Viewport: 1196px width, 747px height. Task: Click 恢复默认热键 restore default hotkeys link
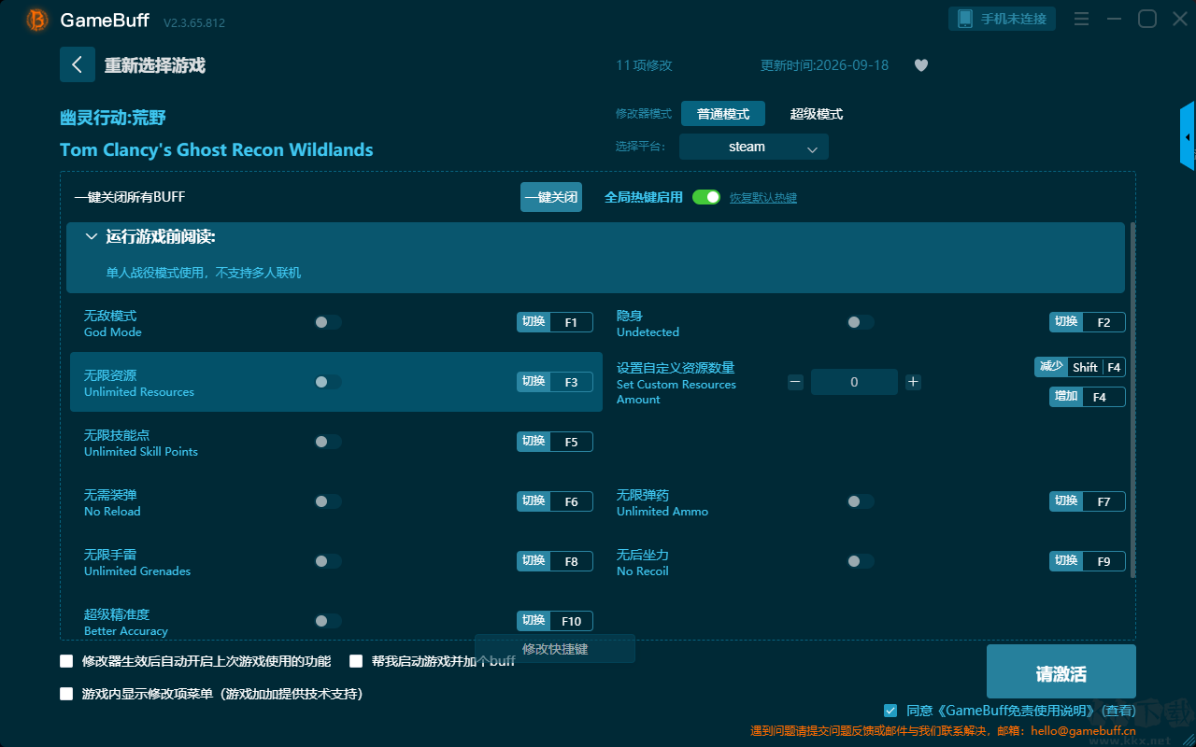point(763,198)
